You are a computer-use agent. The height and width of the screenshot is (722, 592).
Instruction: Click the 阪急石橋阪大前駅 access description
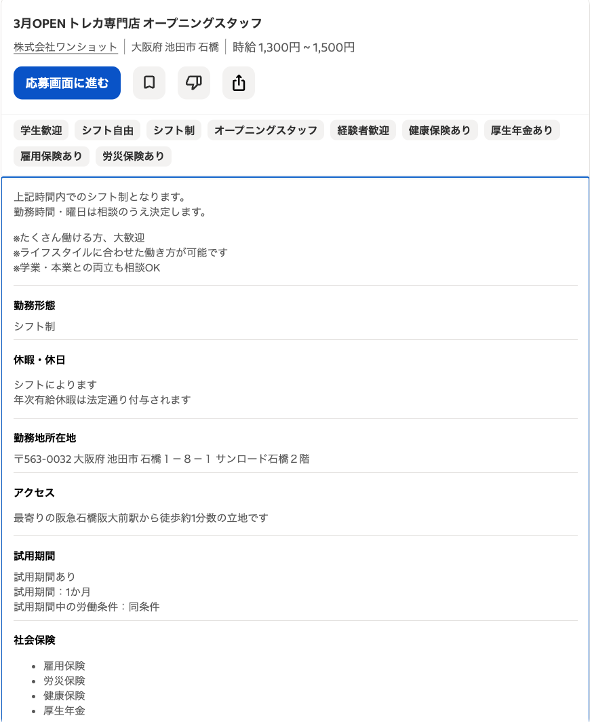point(141,518)
